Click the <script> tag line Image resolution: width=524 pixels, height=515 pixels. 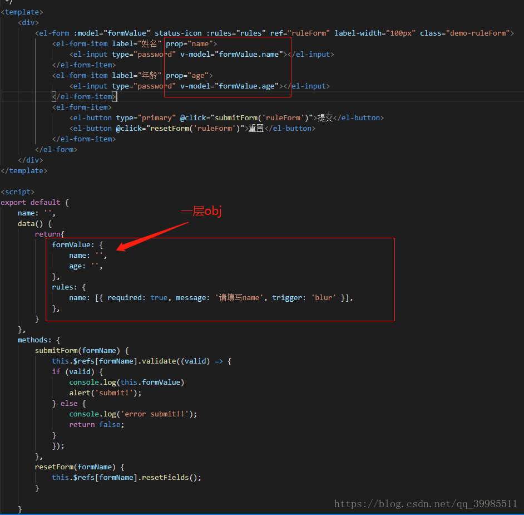[x=18, y=192]
